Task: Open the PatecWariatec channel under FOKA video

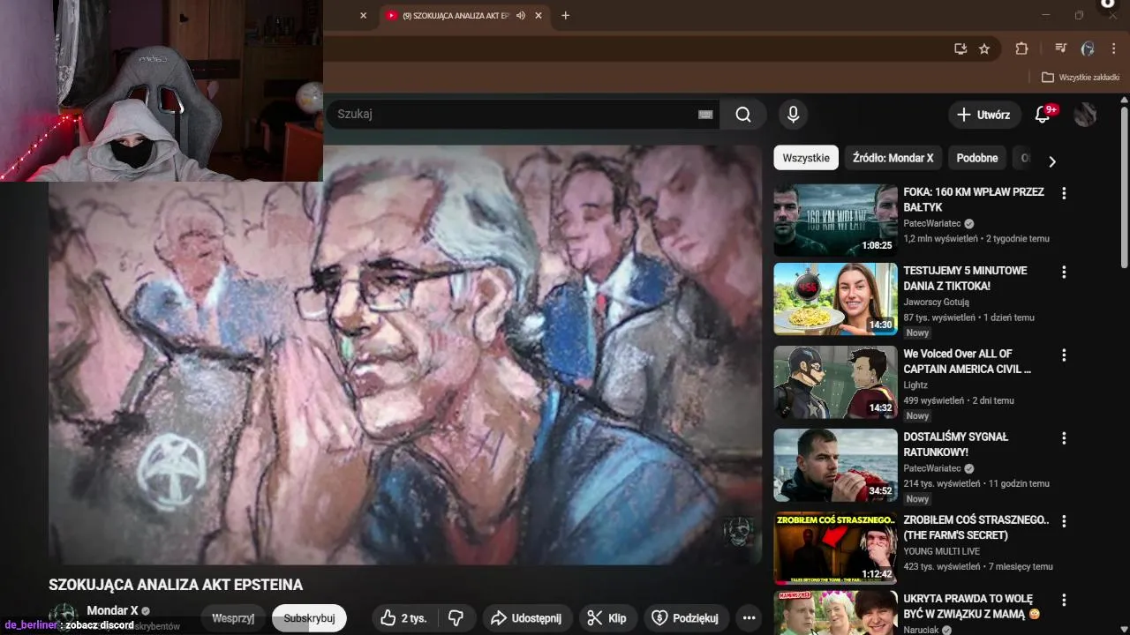Action: (x=932, y=224)
